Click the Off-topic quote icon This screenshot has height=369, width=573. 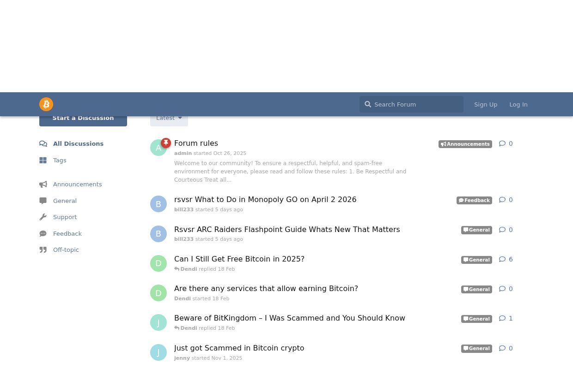point(43,250)
